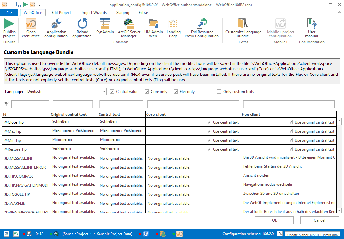Reload the application

point(82,29)
